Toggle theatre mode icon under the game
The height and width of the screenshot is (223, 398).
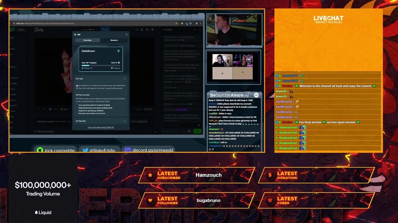pyautogui.click(x=44, y=109)
